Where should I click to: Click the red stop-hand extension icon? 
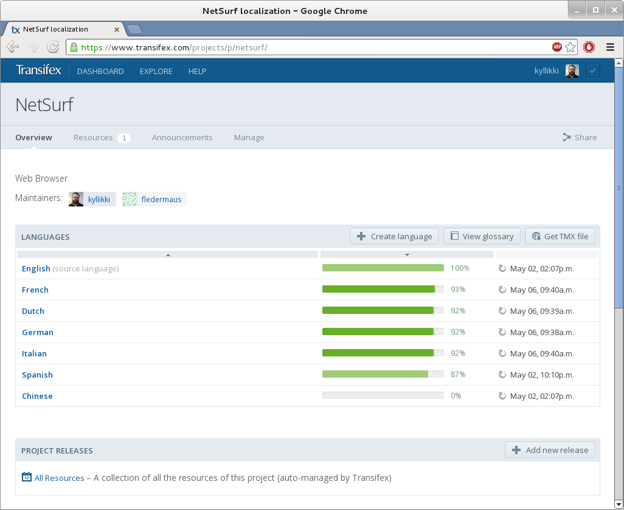[x=589, y=47]
